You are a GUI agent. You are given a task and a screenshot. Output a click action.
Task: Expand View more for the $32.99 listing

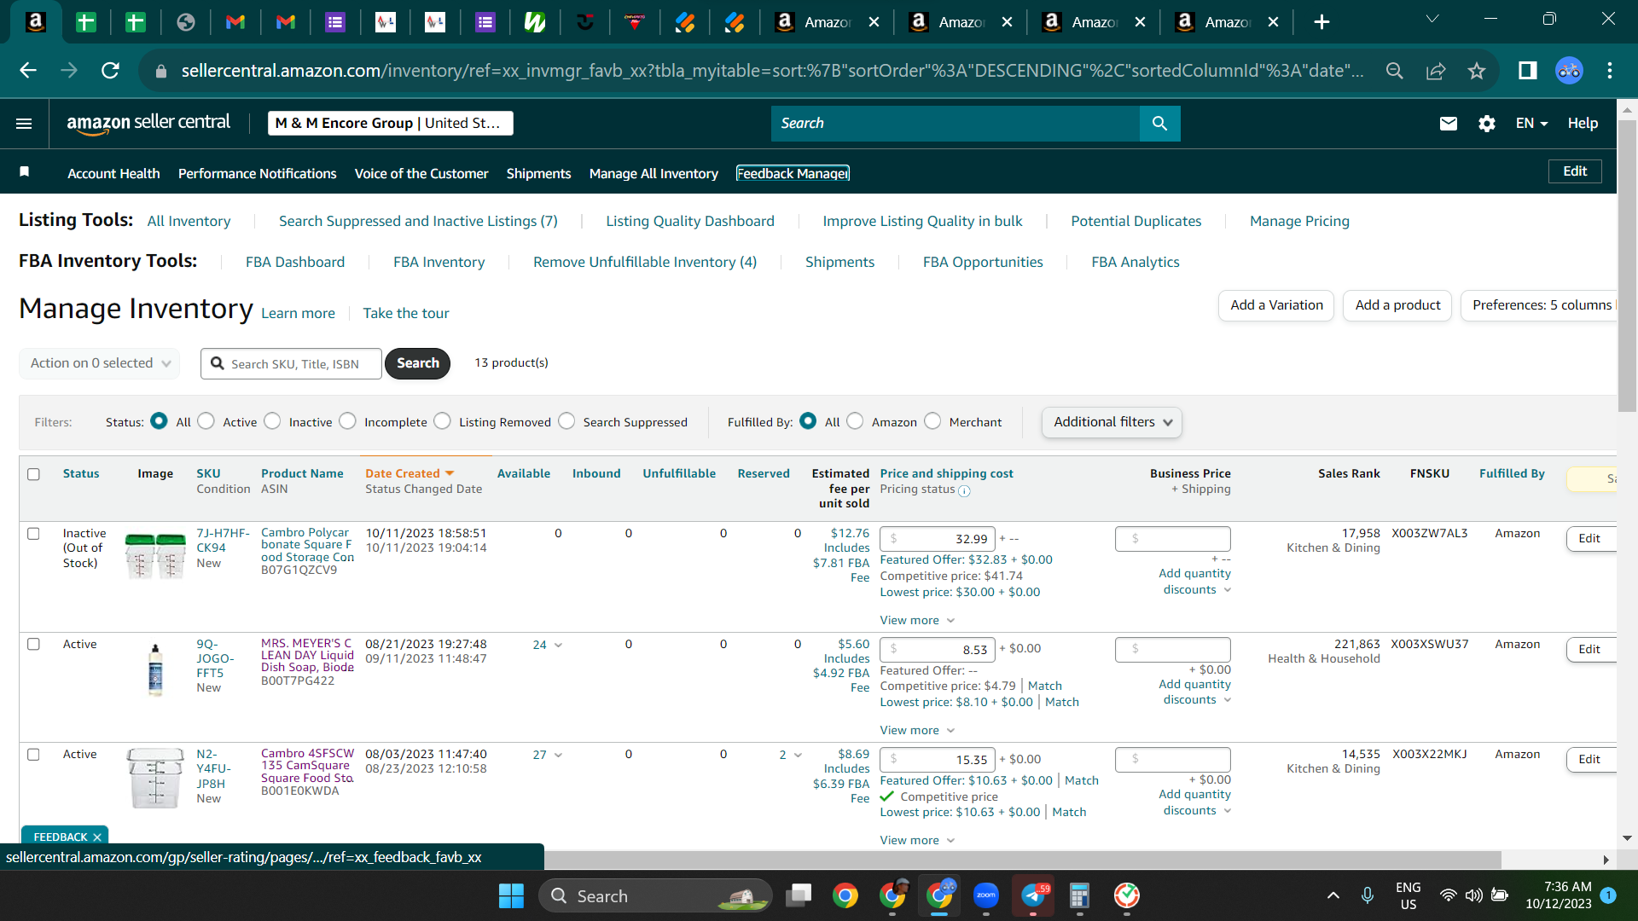coord(917,621)
